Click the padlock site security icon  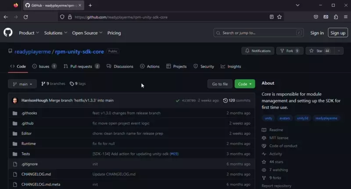coord(70,17)
